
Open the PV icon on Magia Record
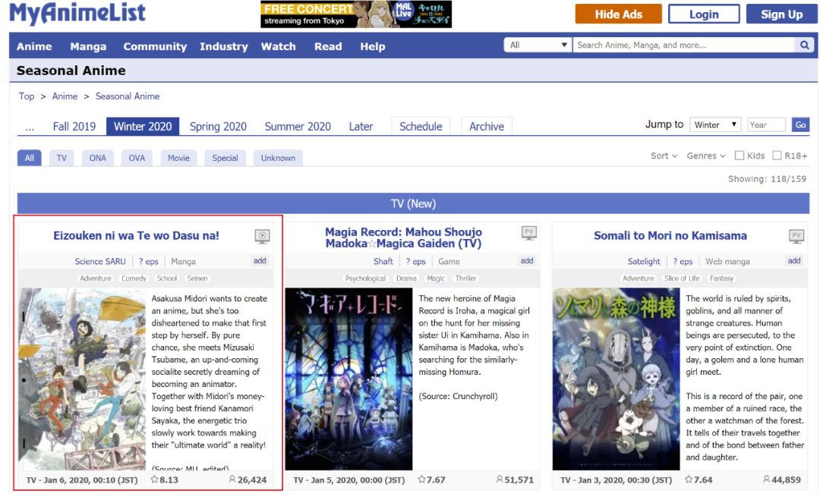528,233
